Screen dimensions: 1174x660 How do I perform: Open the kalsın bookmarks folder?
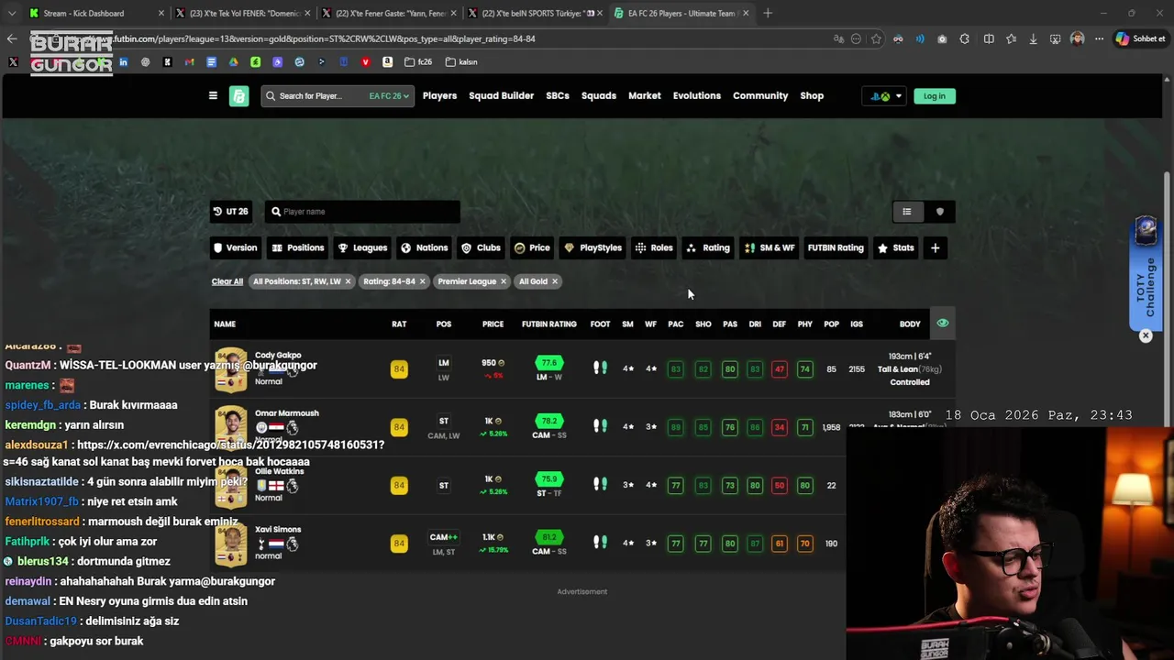point(461,61)
